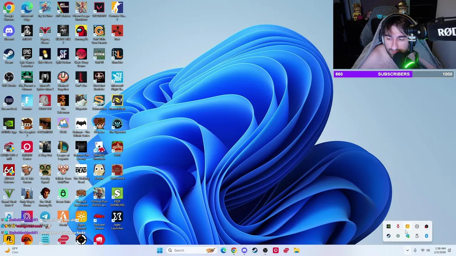Select the KEEP GAMBLING desktop icon

(117, 197)
